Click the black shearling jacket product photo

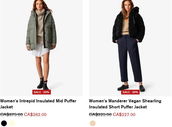click(x=130, y=48)
